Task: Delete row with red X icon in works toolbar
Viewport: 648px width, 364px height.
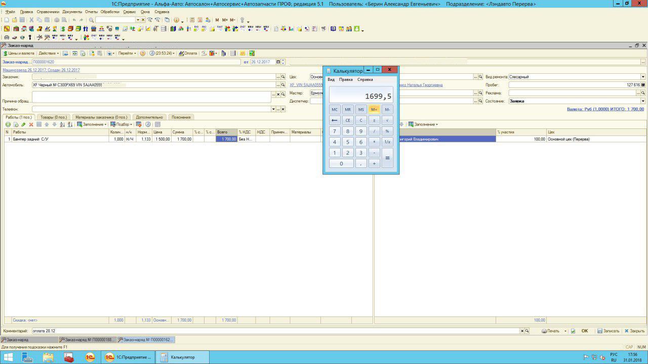Action: 31,124
